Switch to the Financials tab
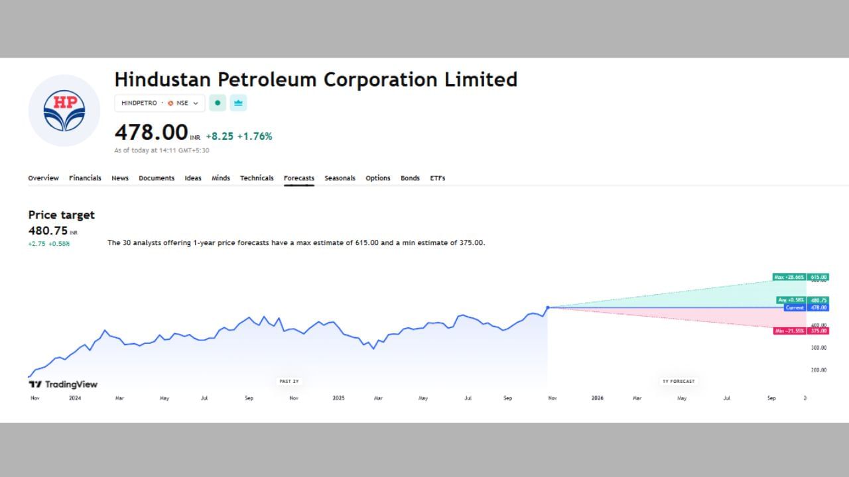This screenshot has height=477, width=849. click(x=85, y=178)
